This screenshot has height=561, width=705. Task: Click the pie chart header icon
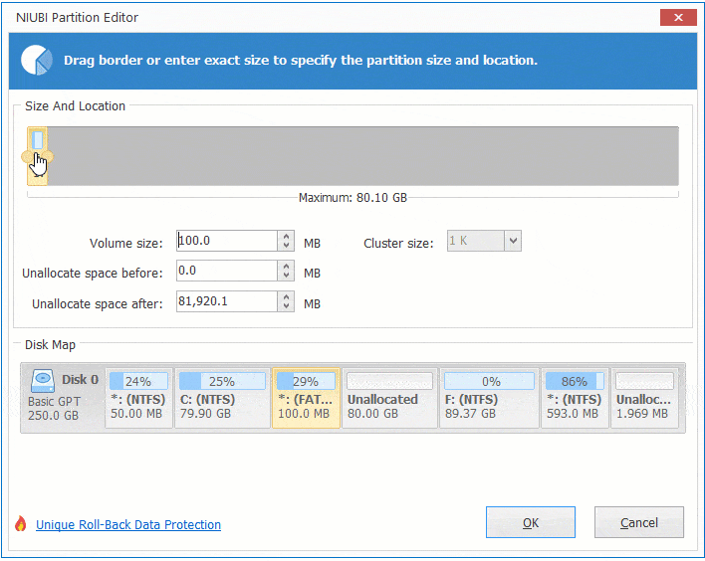(x=37, y=60)
